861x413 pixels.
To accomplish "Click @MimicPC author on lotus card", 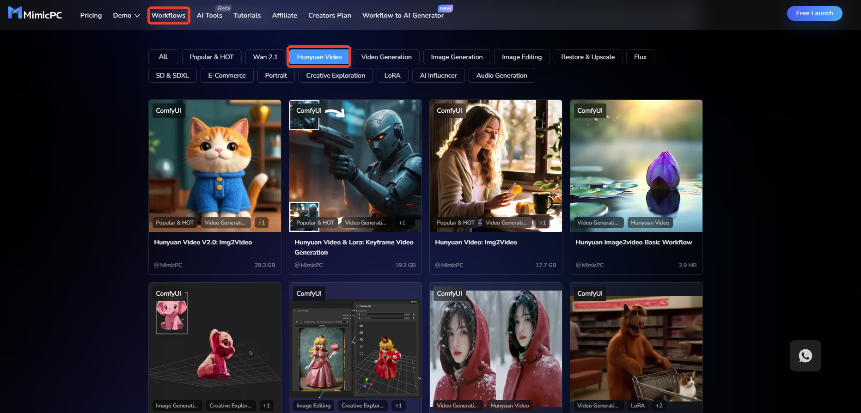I will (x=590, y=265).
